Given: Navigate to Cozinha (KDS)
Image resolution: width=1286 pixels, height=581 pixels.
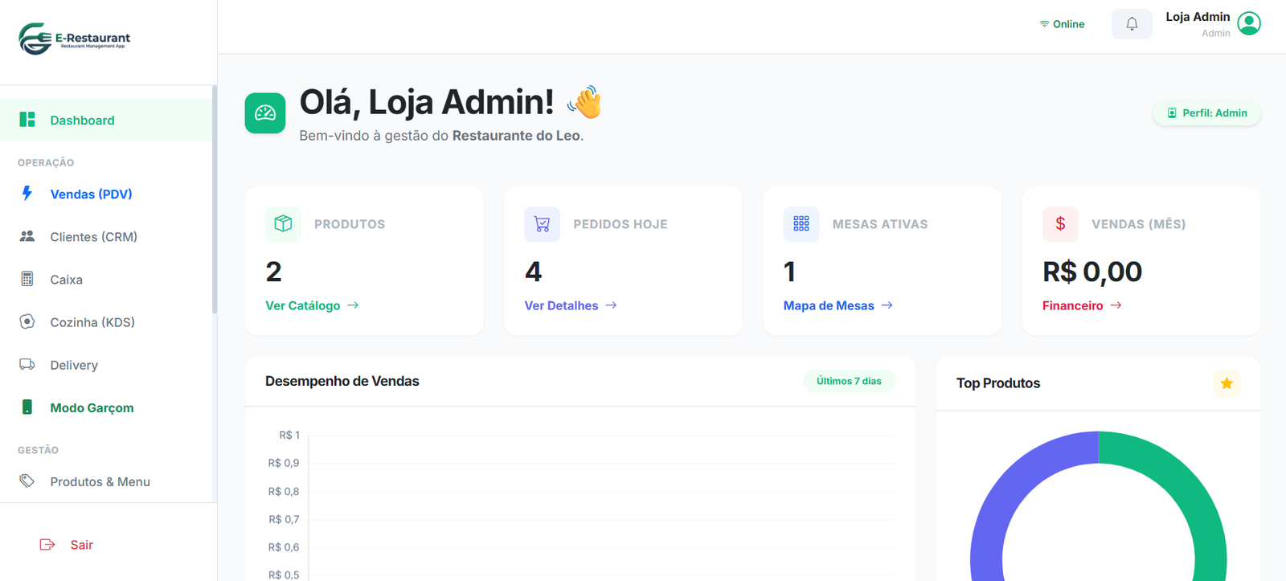Looking at the screenshot, I should pyautogui.click(x=106, y=321).
